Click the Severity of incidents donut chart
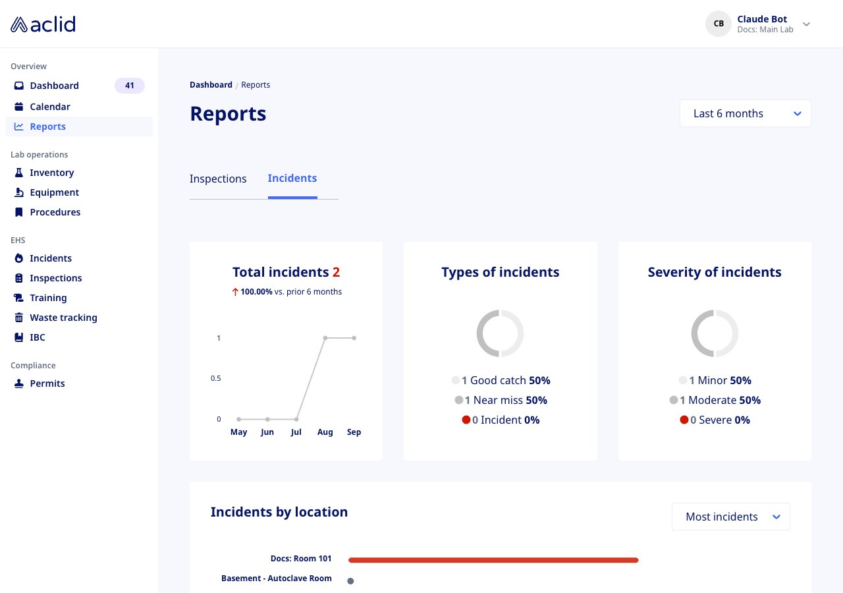The width and height of the screenshot is (843, 593). [x=715, y=333]
